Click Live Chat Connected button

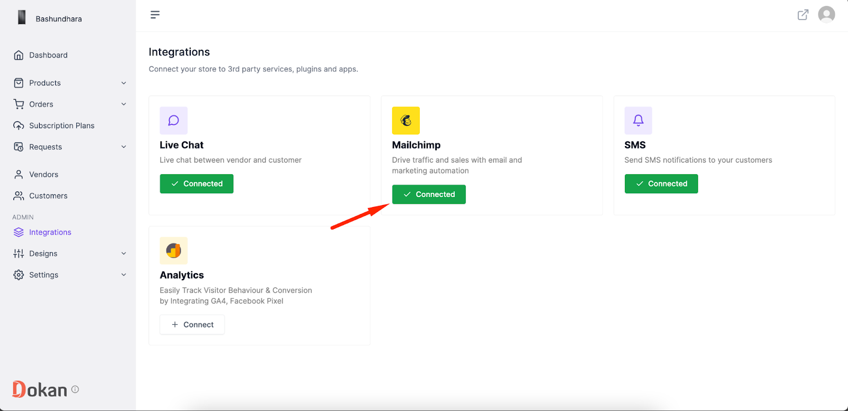[197, 184]
